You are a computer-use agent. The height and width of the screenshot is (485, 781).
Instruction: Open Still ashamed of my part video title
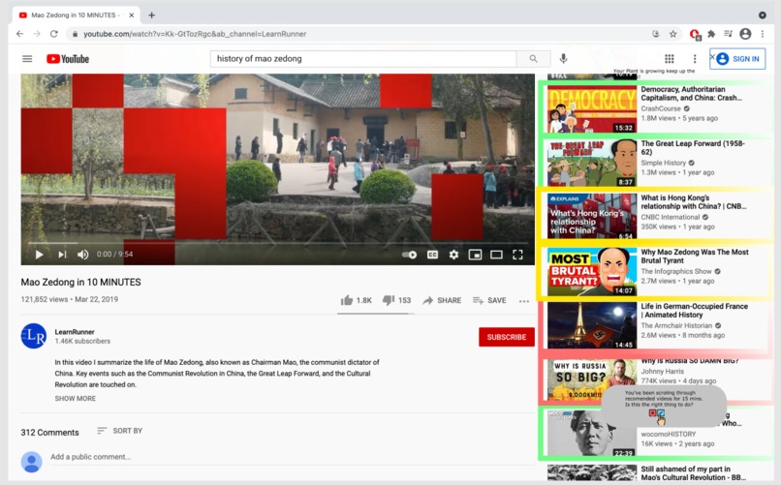pyautogui.click(x=694, y=473)
